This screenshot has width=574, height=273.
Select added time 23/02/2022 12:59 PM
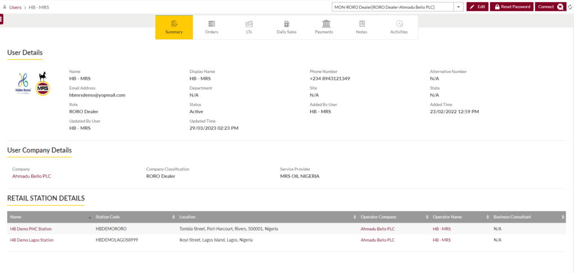pyautogui.click(x=454, y=111)
